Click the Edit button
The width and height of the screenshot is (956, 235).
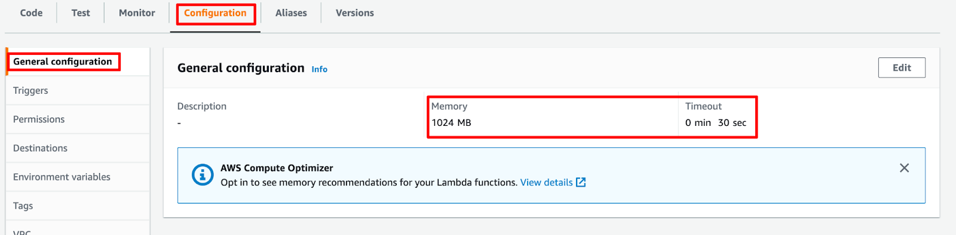[x=902, y=67]
